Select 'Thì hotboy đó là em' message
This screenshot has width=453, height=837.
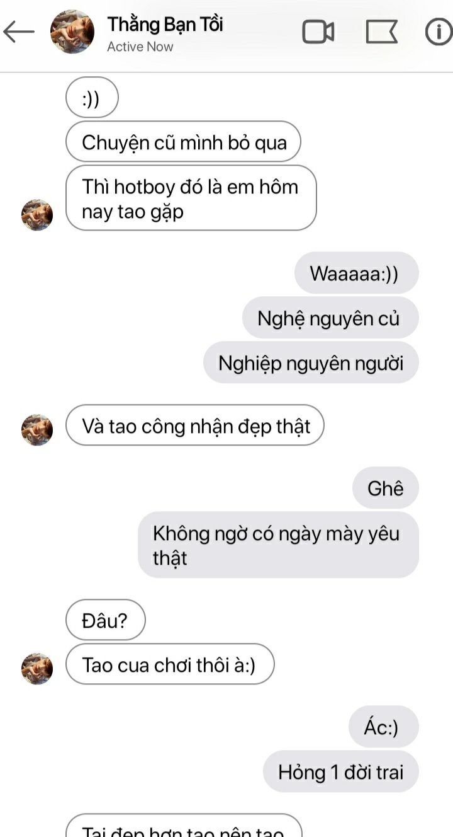pos(191,198)
